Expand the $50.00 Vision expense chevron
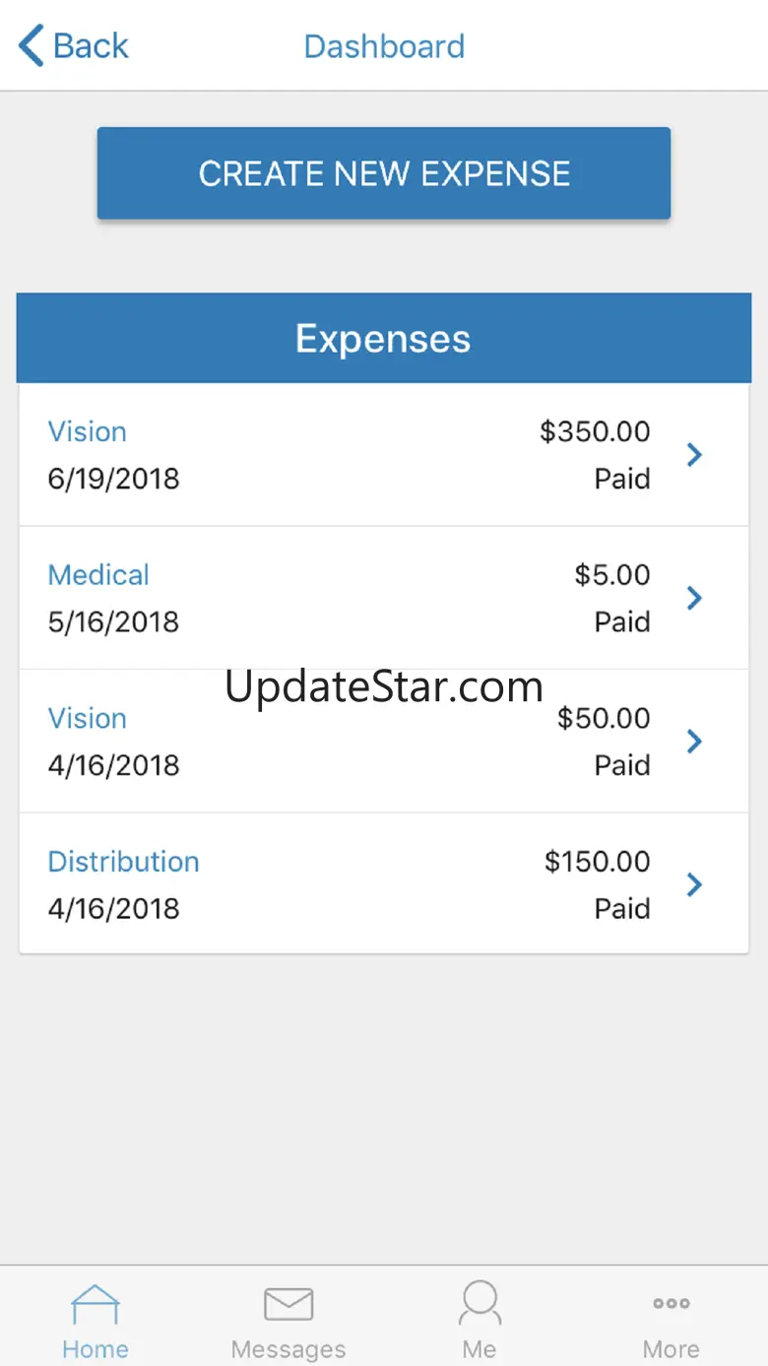Screen dimensions: 768x1366 [x=694, y=742]
